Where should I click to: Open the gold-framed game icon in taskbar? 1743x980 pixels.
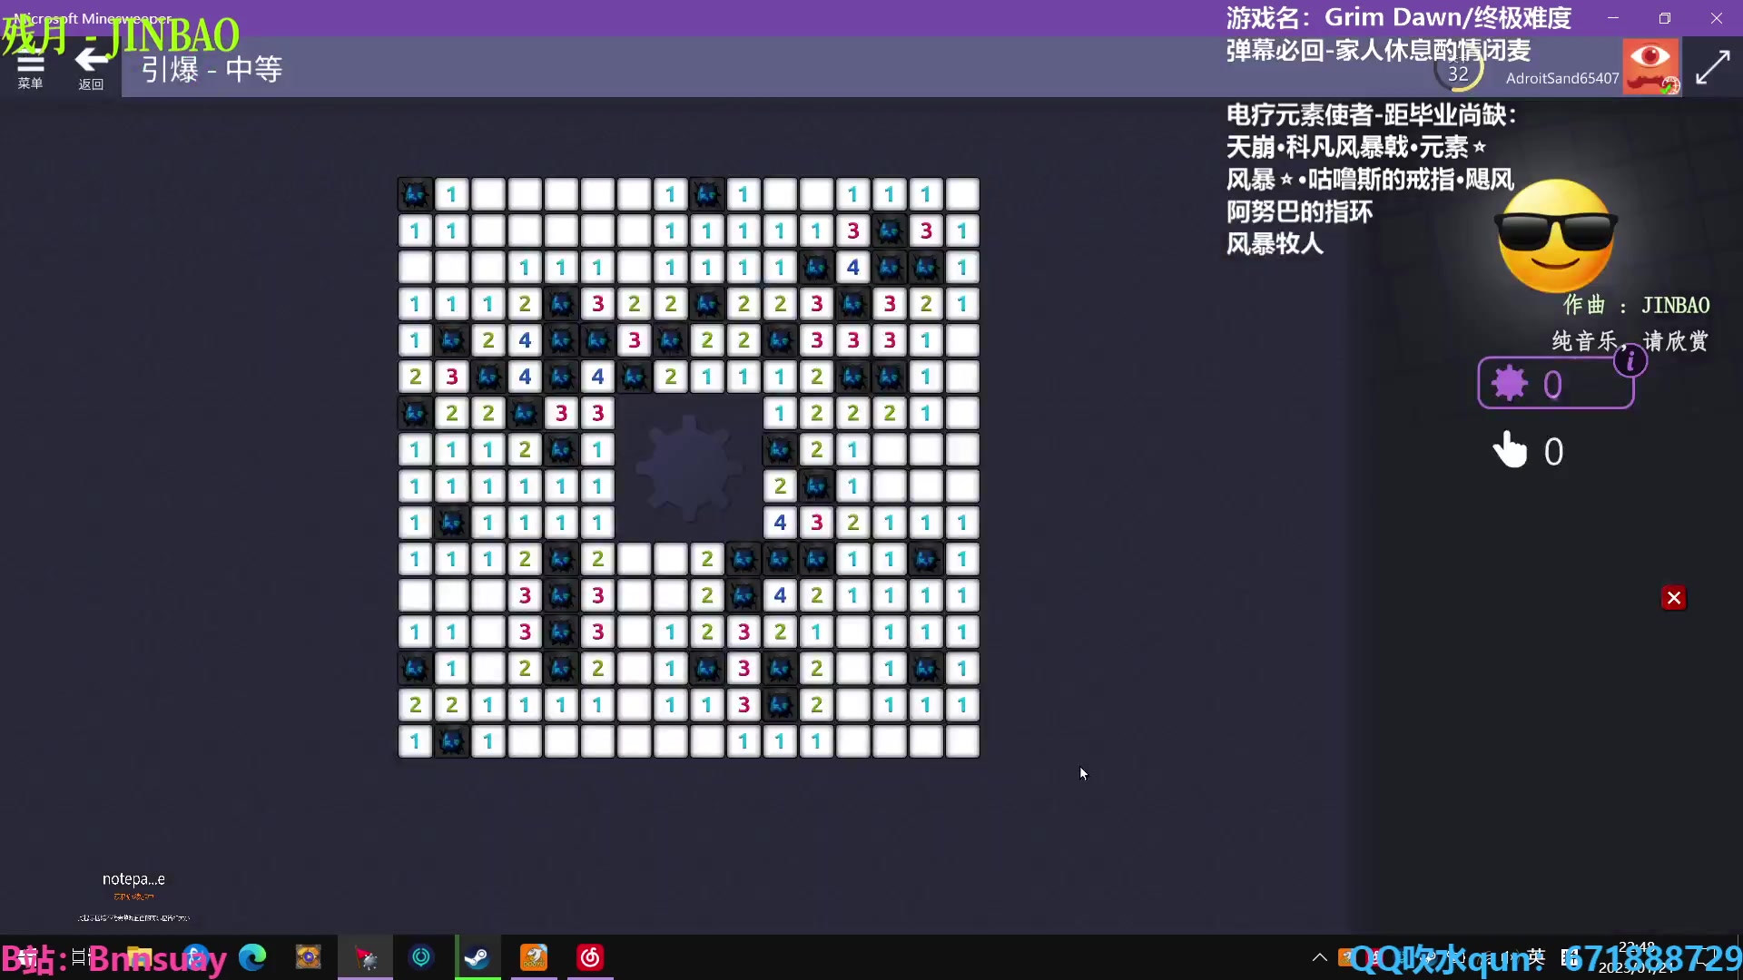(309, 957)
